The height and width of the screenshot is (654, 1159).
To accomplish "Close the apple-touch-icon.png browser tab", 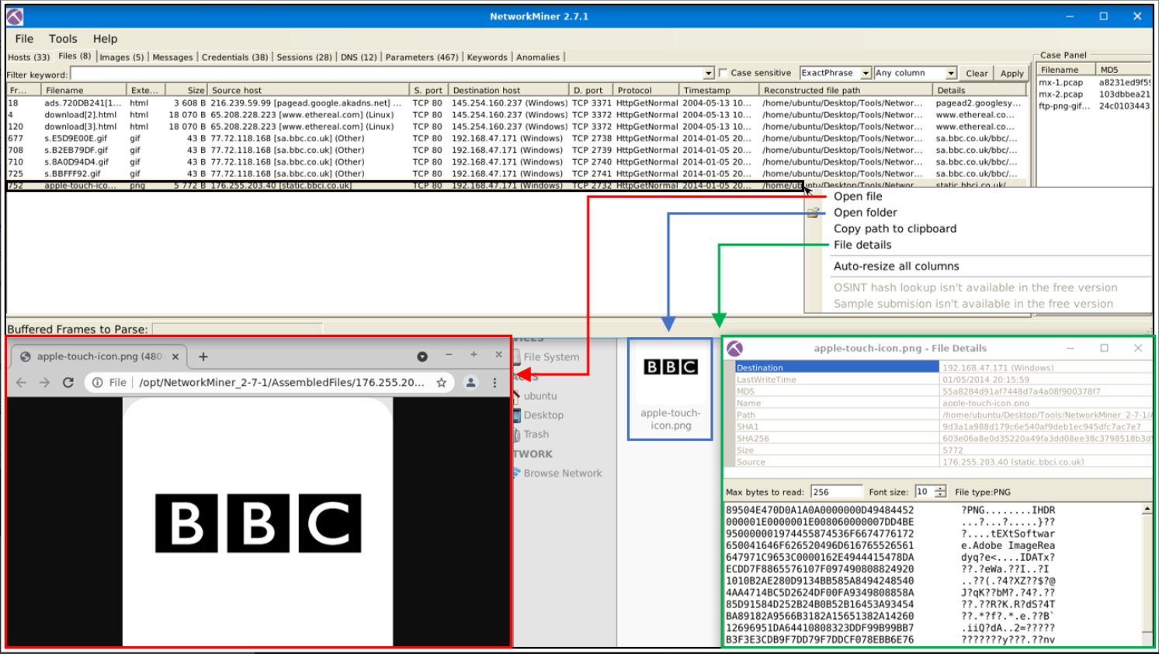I will pos(175,357).
